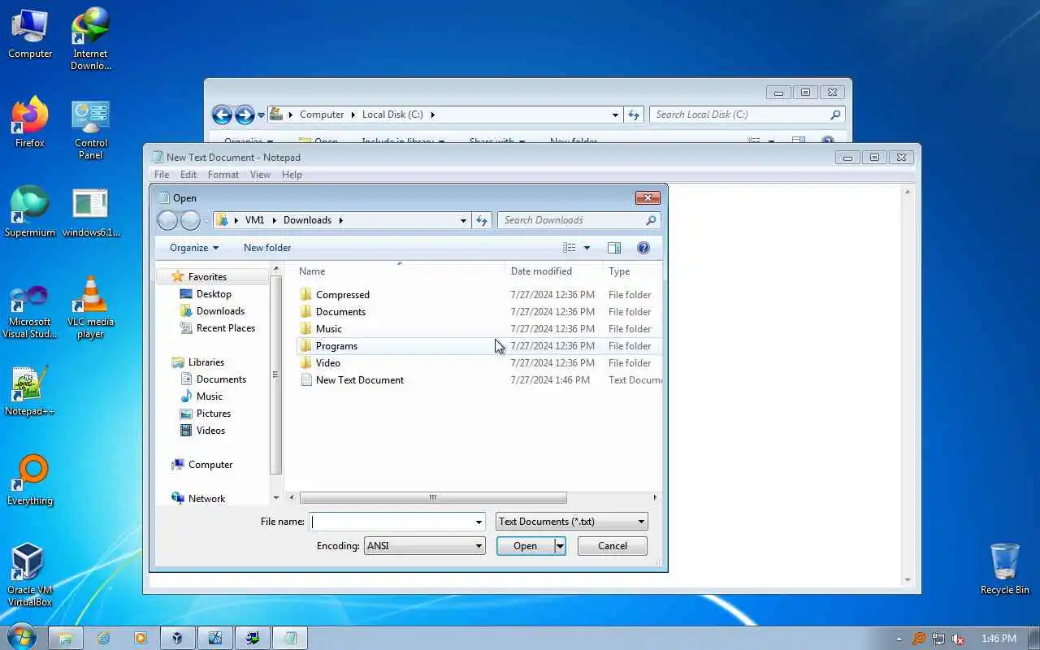Click VM1 in the breadcrumb path

click(x=254, y=220)
